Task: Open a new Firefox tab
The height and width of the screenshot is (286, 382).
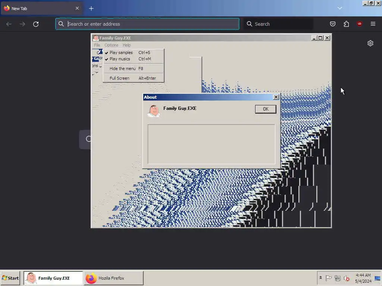Action: (x=91, y=9)
